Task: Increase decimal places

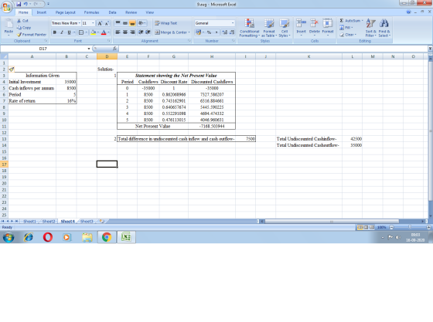Action: 224,32
